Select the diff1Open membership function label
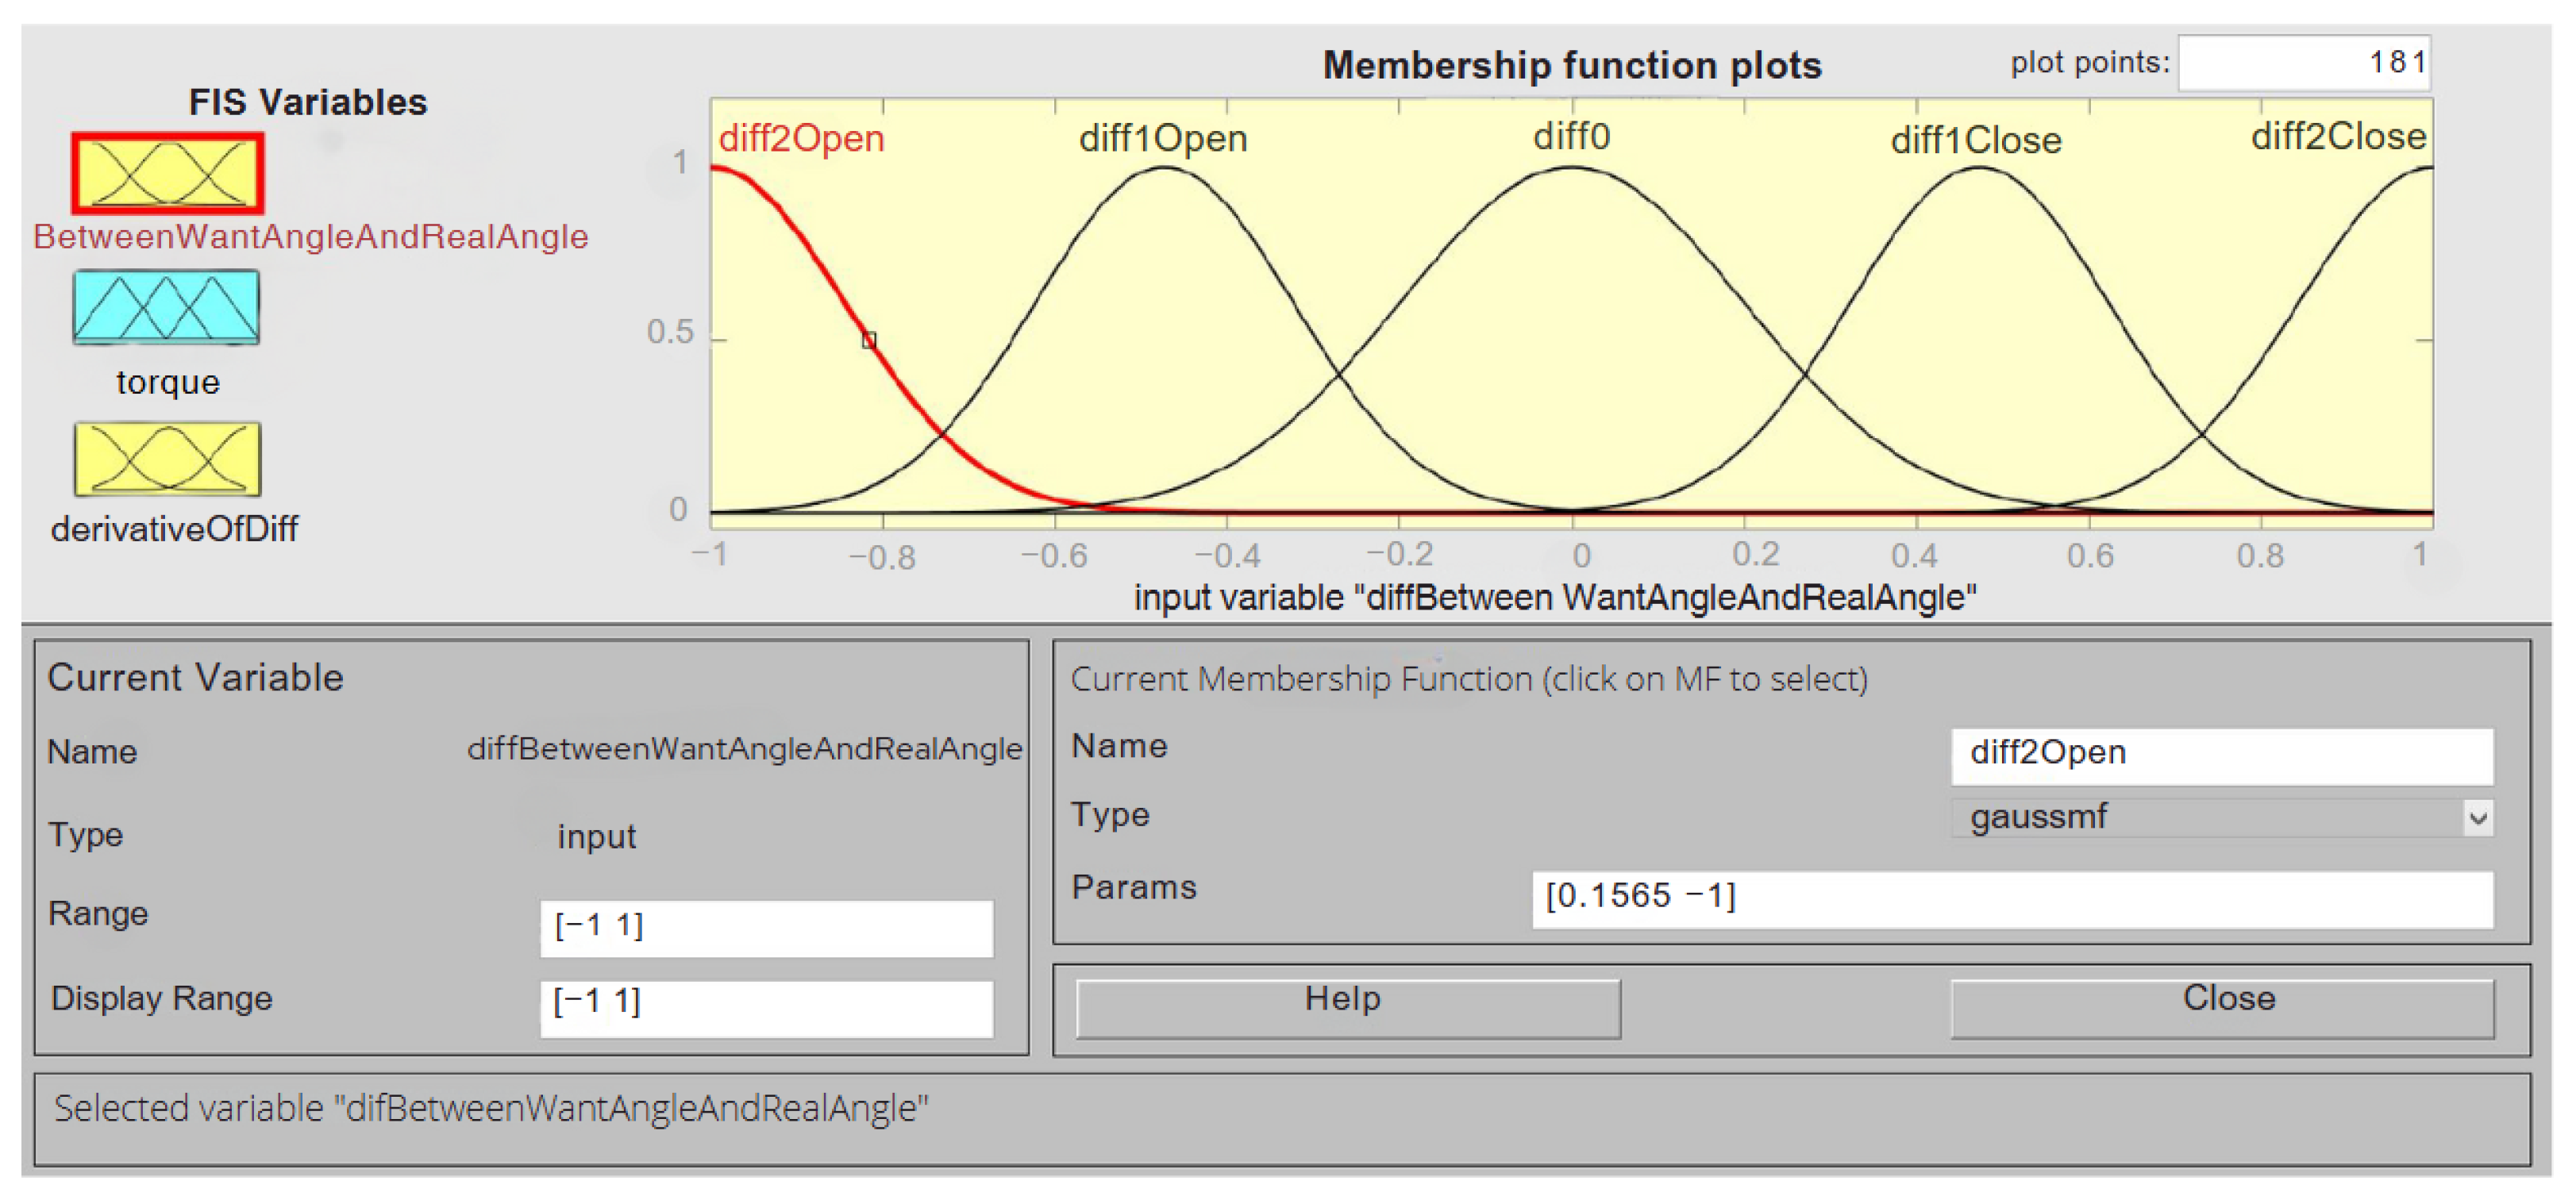 click(x=1162, y=138)
